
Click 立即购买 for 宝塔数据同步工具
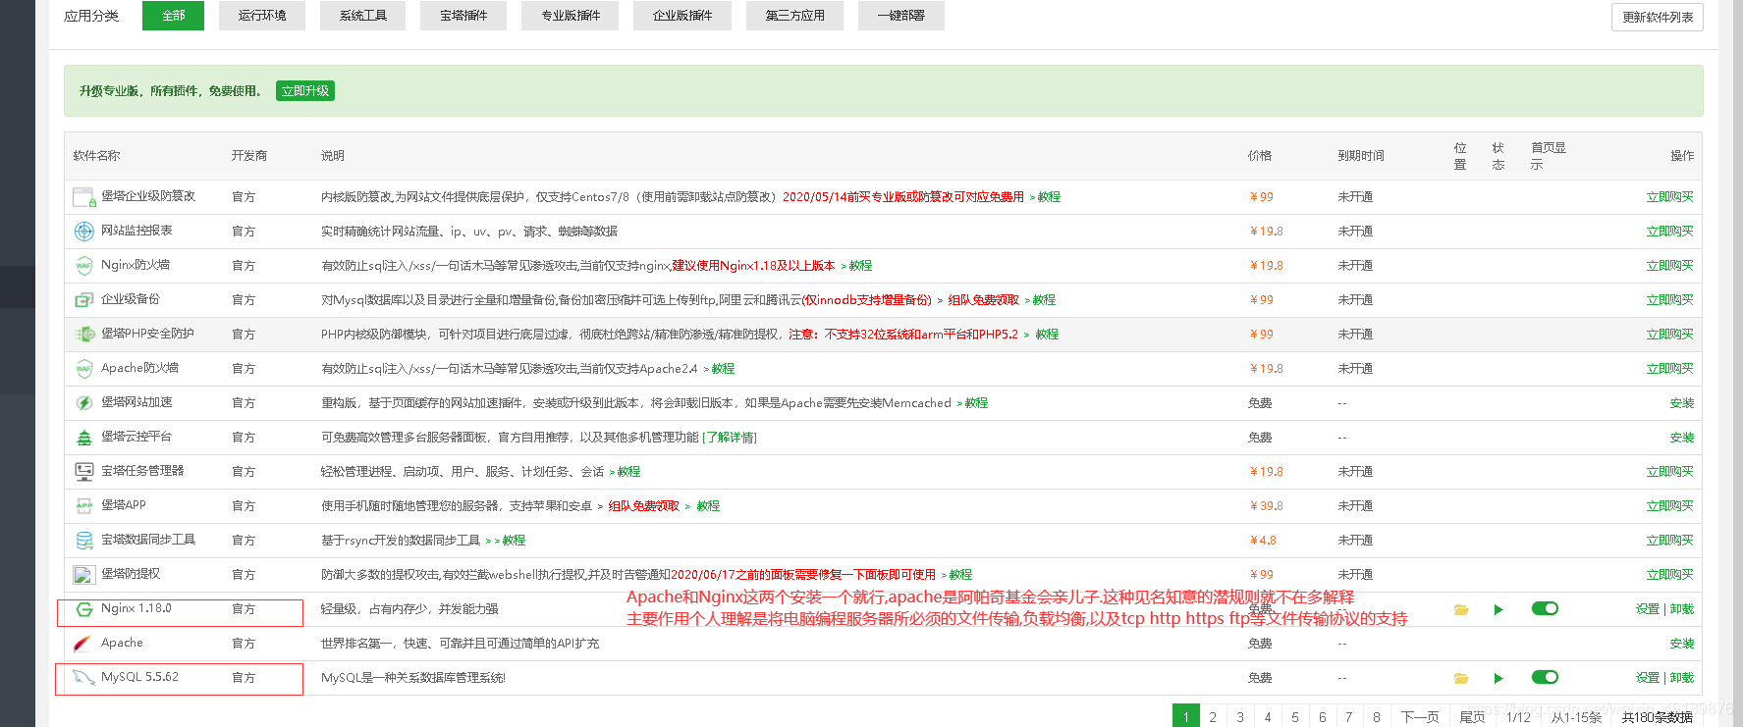[1669, 541]
